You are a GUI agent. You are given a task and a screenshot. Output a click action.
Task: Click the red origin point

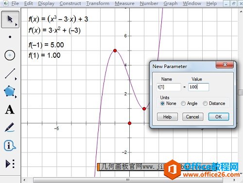pos(129,123)
